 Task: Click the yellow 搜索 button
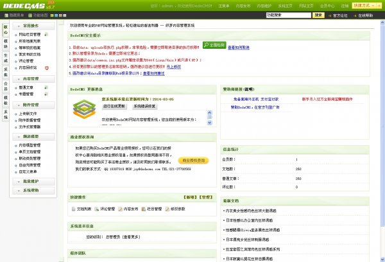[318, 15]
